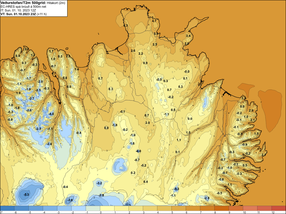
Task: Click the valid time "VT: Sun. 01.10.2023 23Z"
Action: (18, 14)
